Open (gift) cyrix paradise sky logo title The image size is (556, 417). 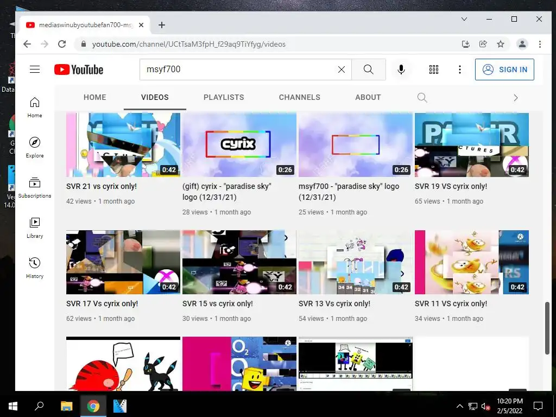pyautogui.click(x=227, y=192)
